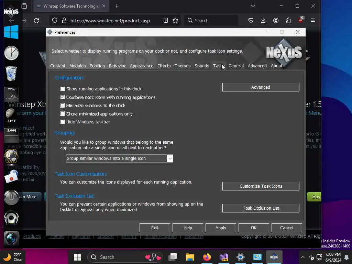Screen dimensions: 352x264
Task: Click the Nexus app icon in taskbar
Action: click(x=274, y=257)
